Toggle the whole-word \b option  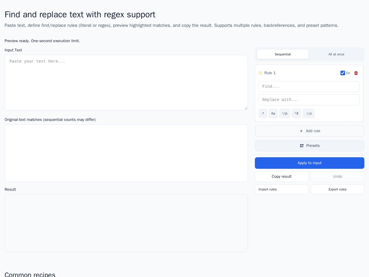click(x=285, y=113)
